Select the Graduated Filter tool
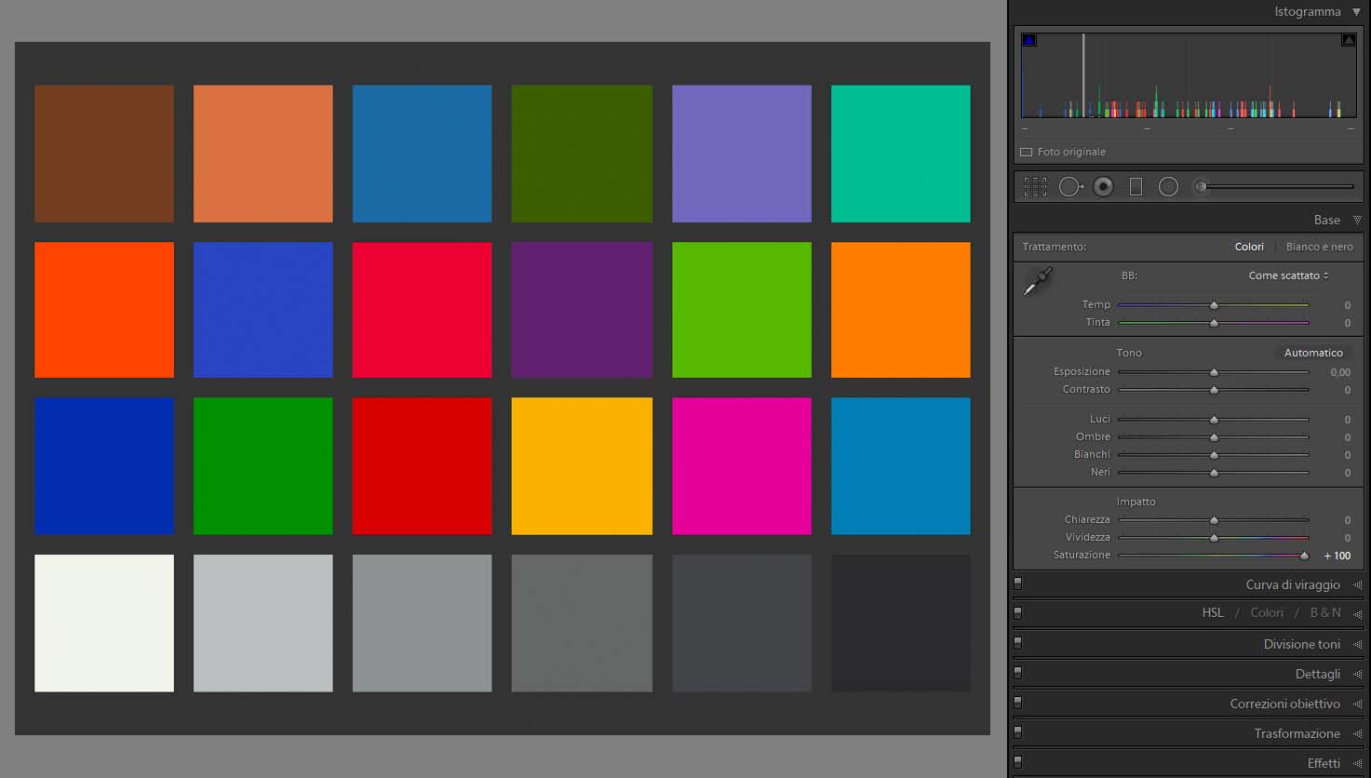This screenshot has height=778, width=1371. click(x=1136, y=187)
